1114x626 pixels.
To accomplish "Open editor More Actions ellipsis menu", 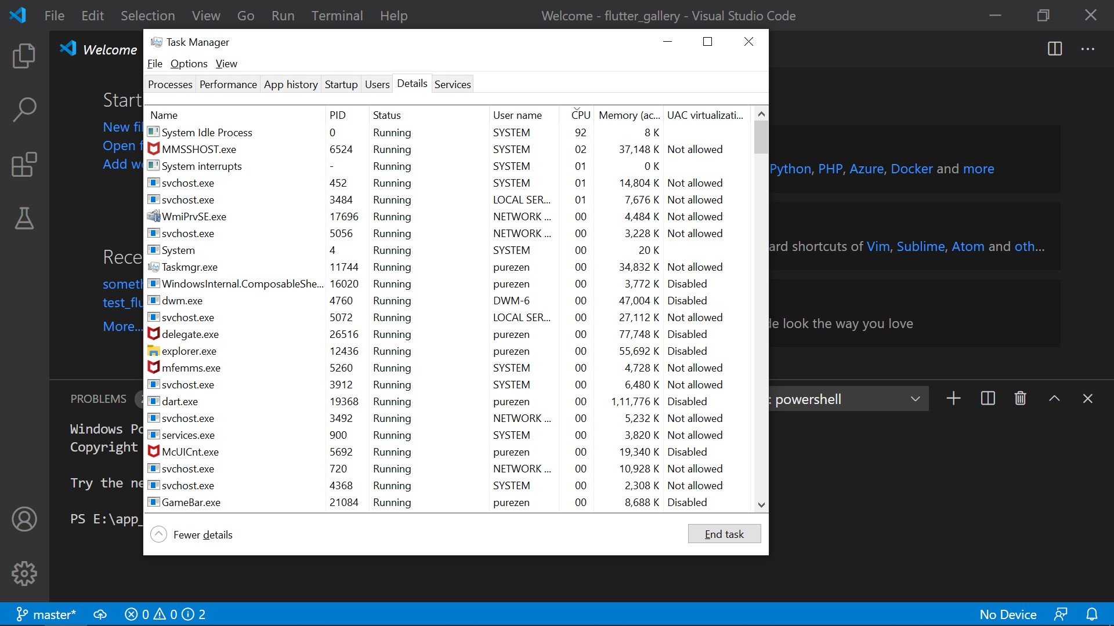I will click(1087, 49).
